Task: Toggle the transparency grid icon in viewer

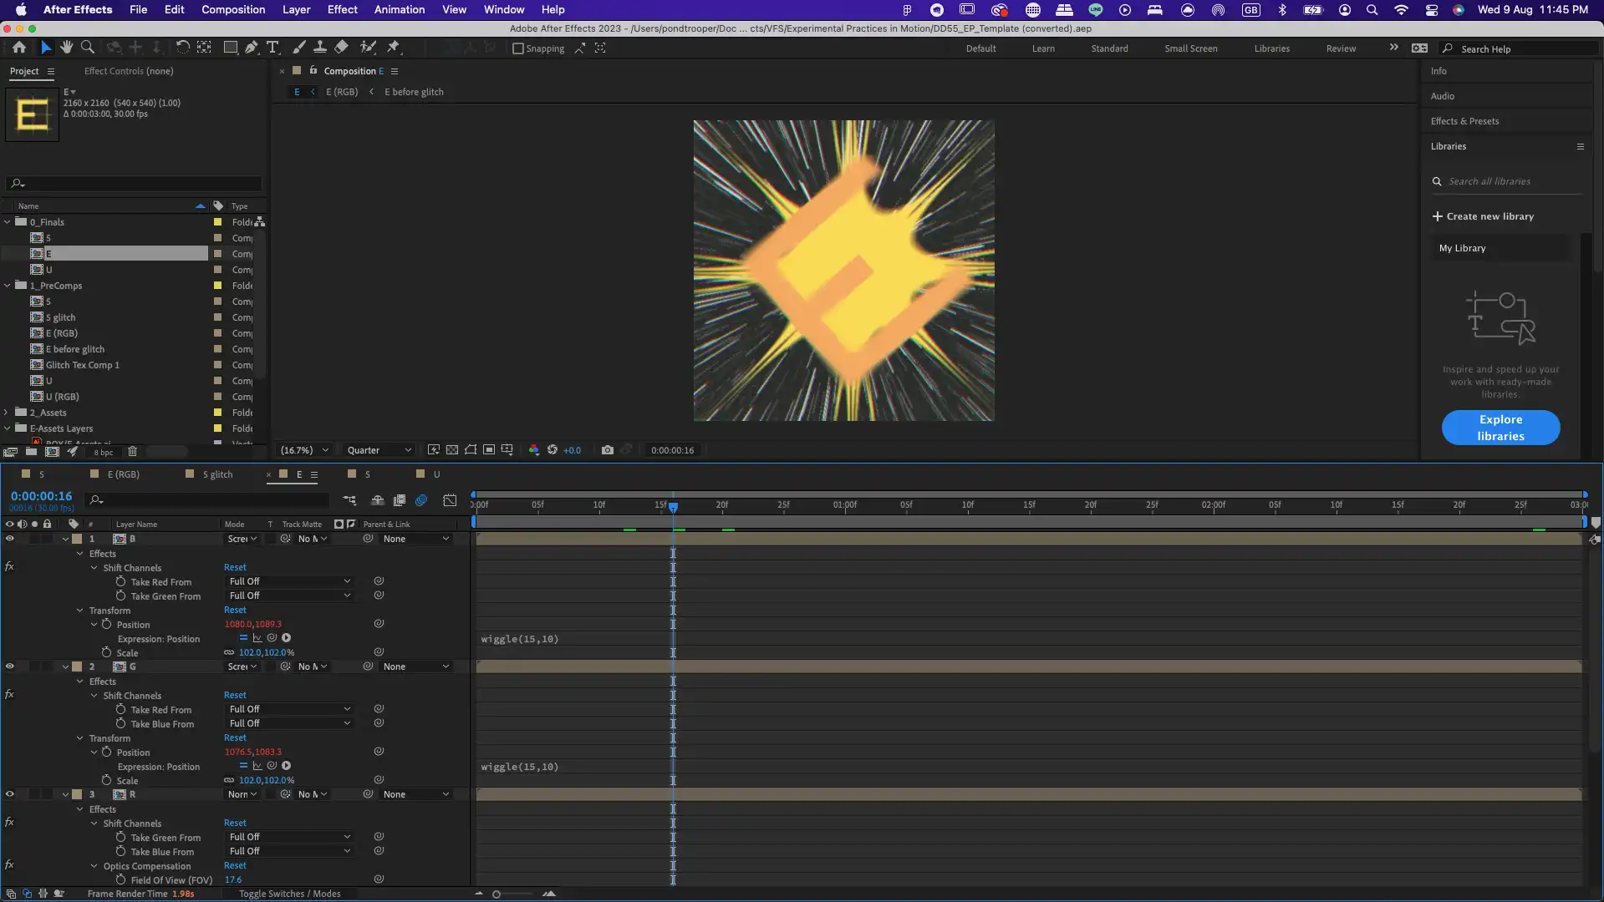Action: 452,450
